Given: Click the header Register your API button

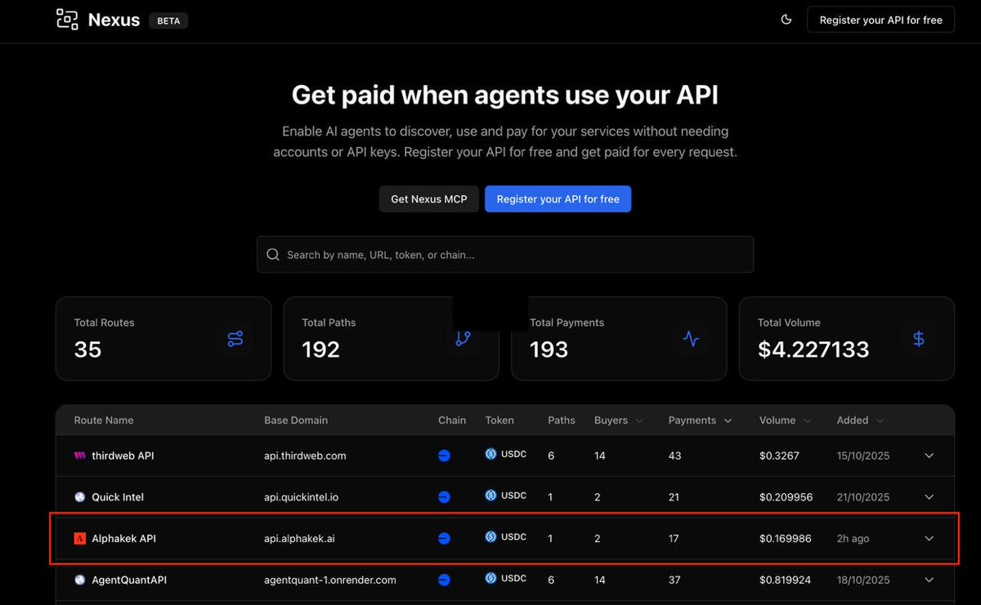Looking at the screenshot, I should pos(880,20).
